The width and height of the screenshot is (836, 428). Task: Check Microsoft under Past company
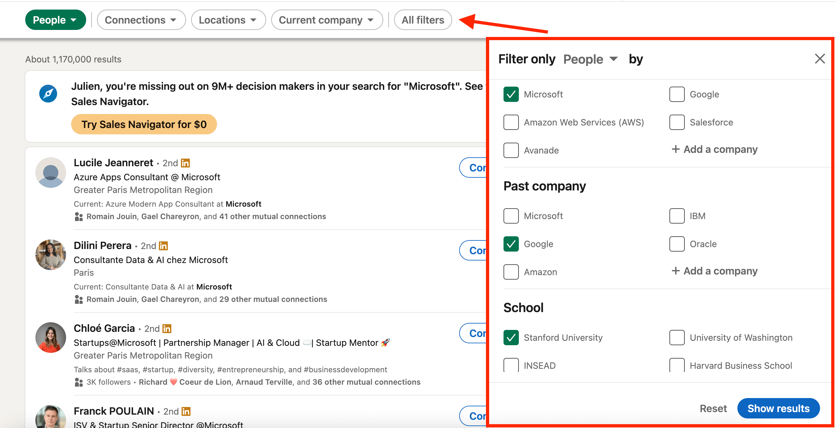(x=511, y=216)
